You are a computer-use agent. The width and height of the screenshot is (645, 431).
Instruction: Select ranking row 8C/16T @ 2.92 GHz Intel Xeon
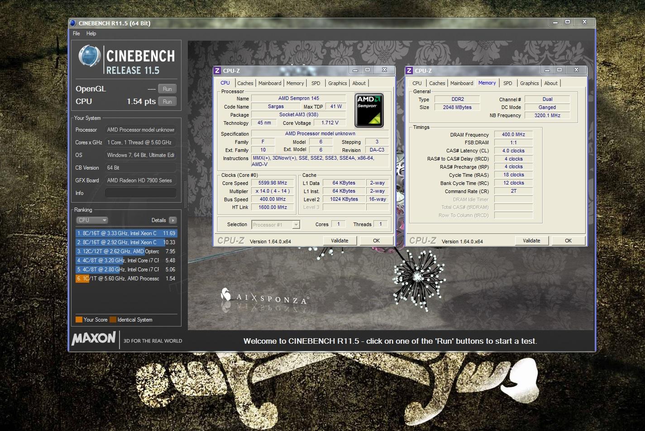[126, 242]
